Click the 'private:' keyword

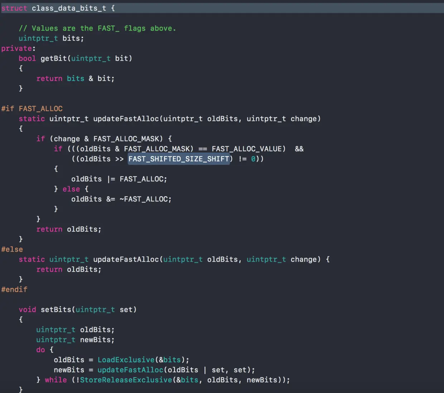point(18,48)
